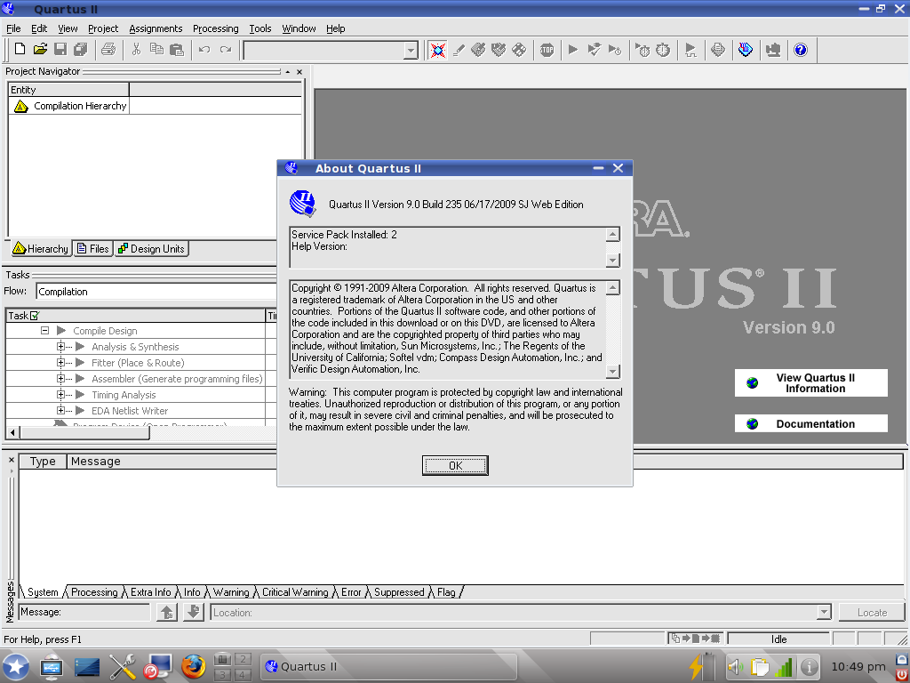
Task: Click the Locate button
Action: coord(872,612)
